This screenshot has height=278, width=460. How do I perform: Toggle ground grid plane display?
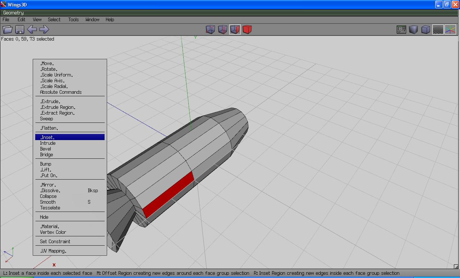438,29
